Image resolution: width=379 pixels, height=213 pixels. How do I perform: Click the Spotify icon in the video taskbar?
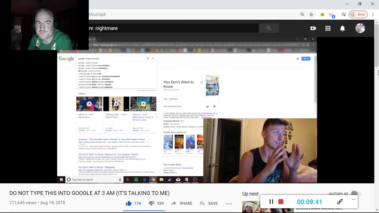(136, 180)
